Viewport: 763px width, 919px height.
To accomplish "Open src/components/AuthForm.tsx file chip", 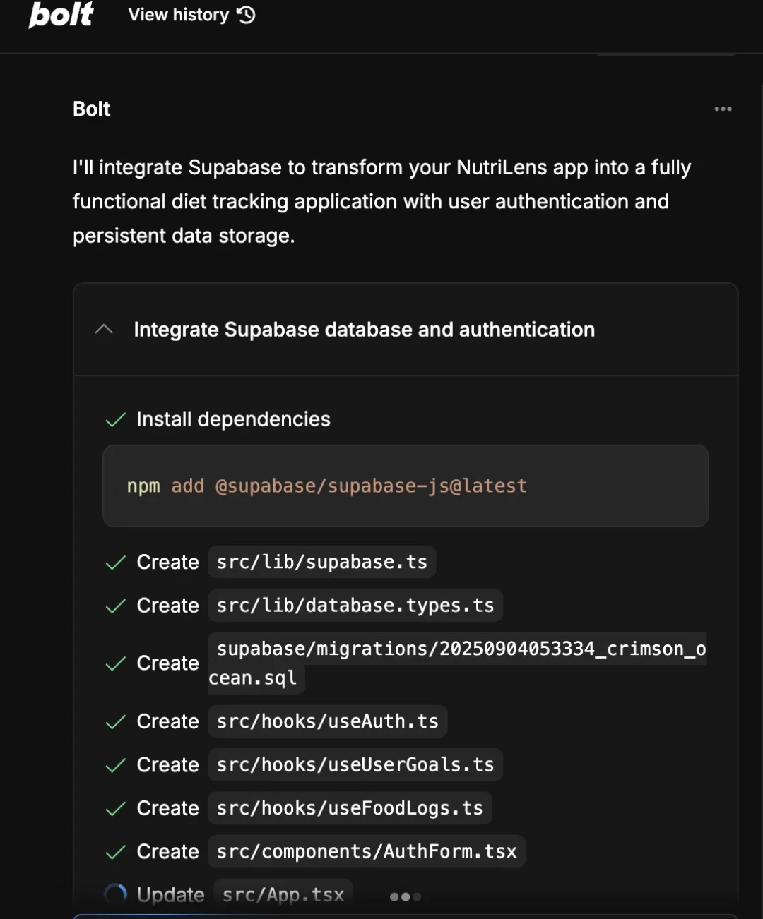I will (367, 851).
